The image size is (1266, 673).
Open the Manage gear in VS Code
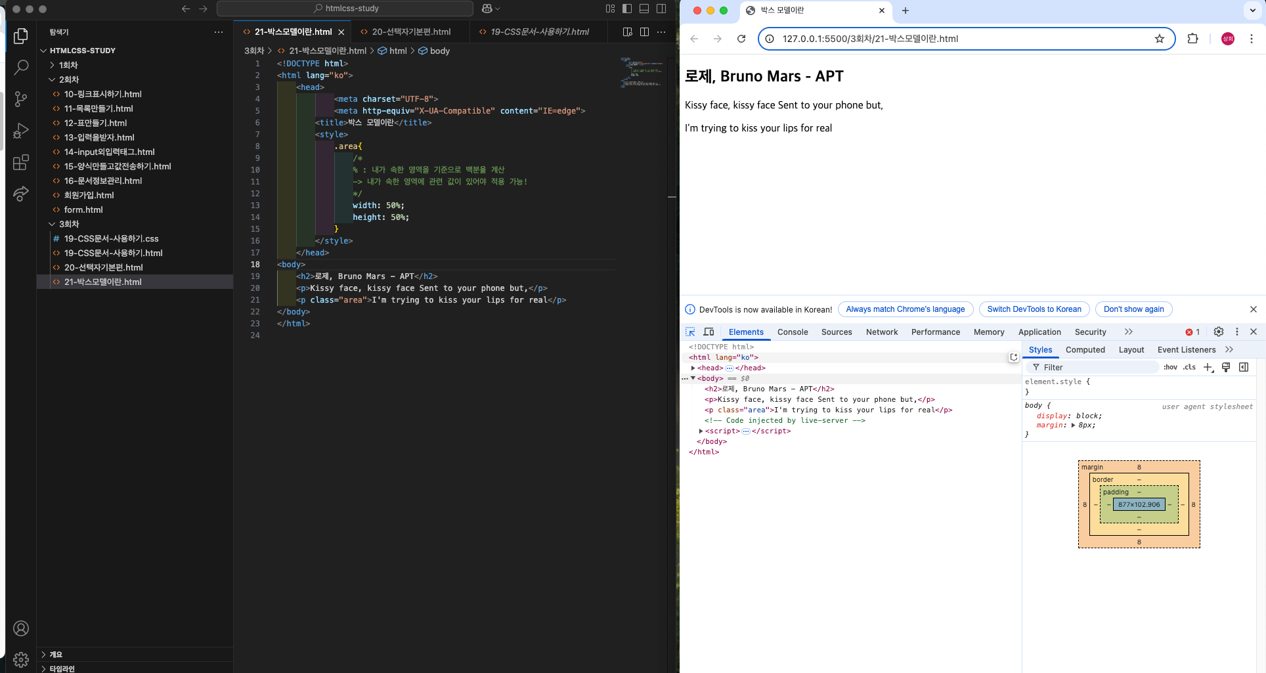(21, 659)
